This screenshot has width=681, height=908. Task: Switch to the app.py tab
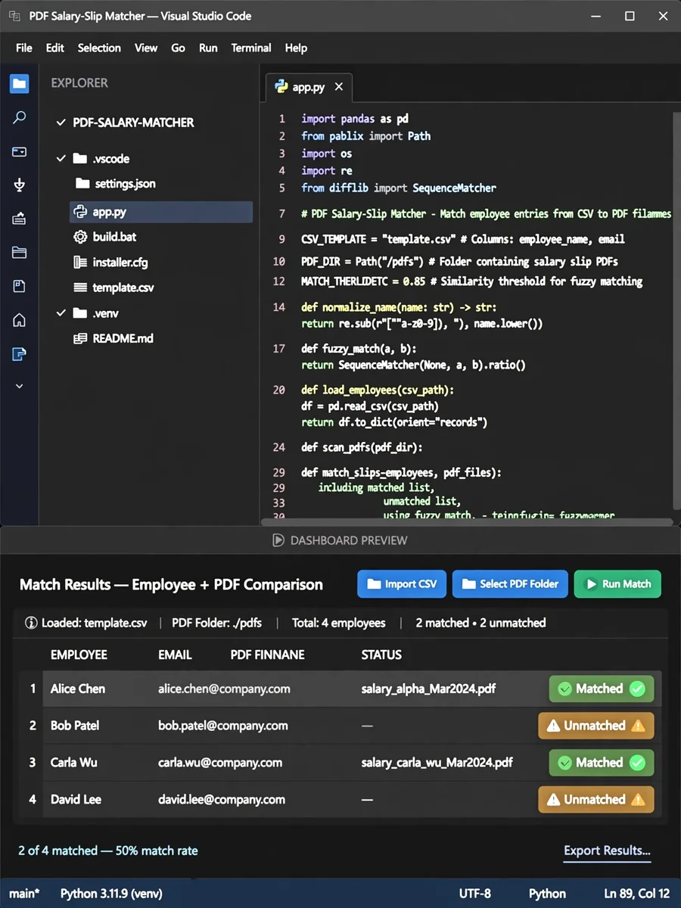coord(309,87)
